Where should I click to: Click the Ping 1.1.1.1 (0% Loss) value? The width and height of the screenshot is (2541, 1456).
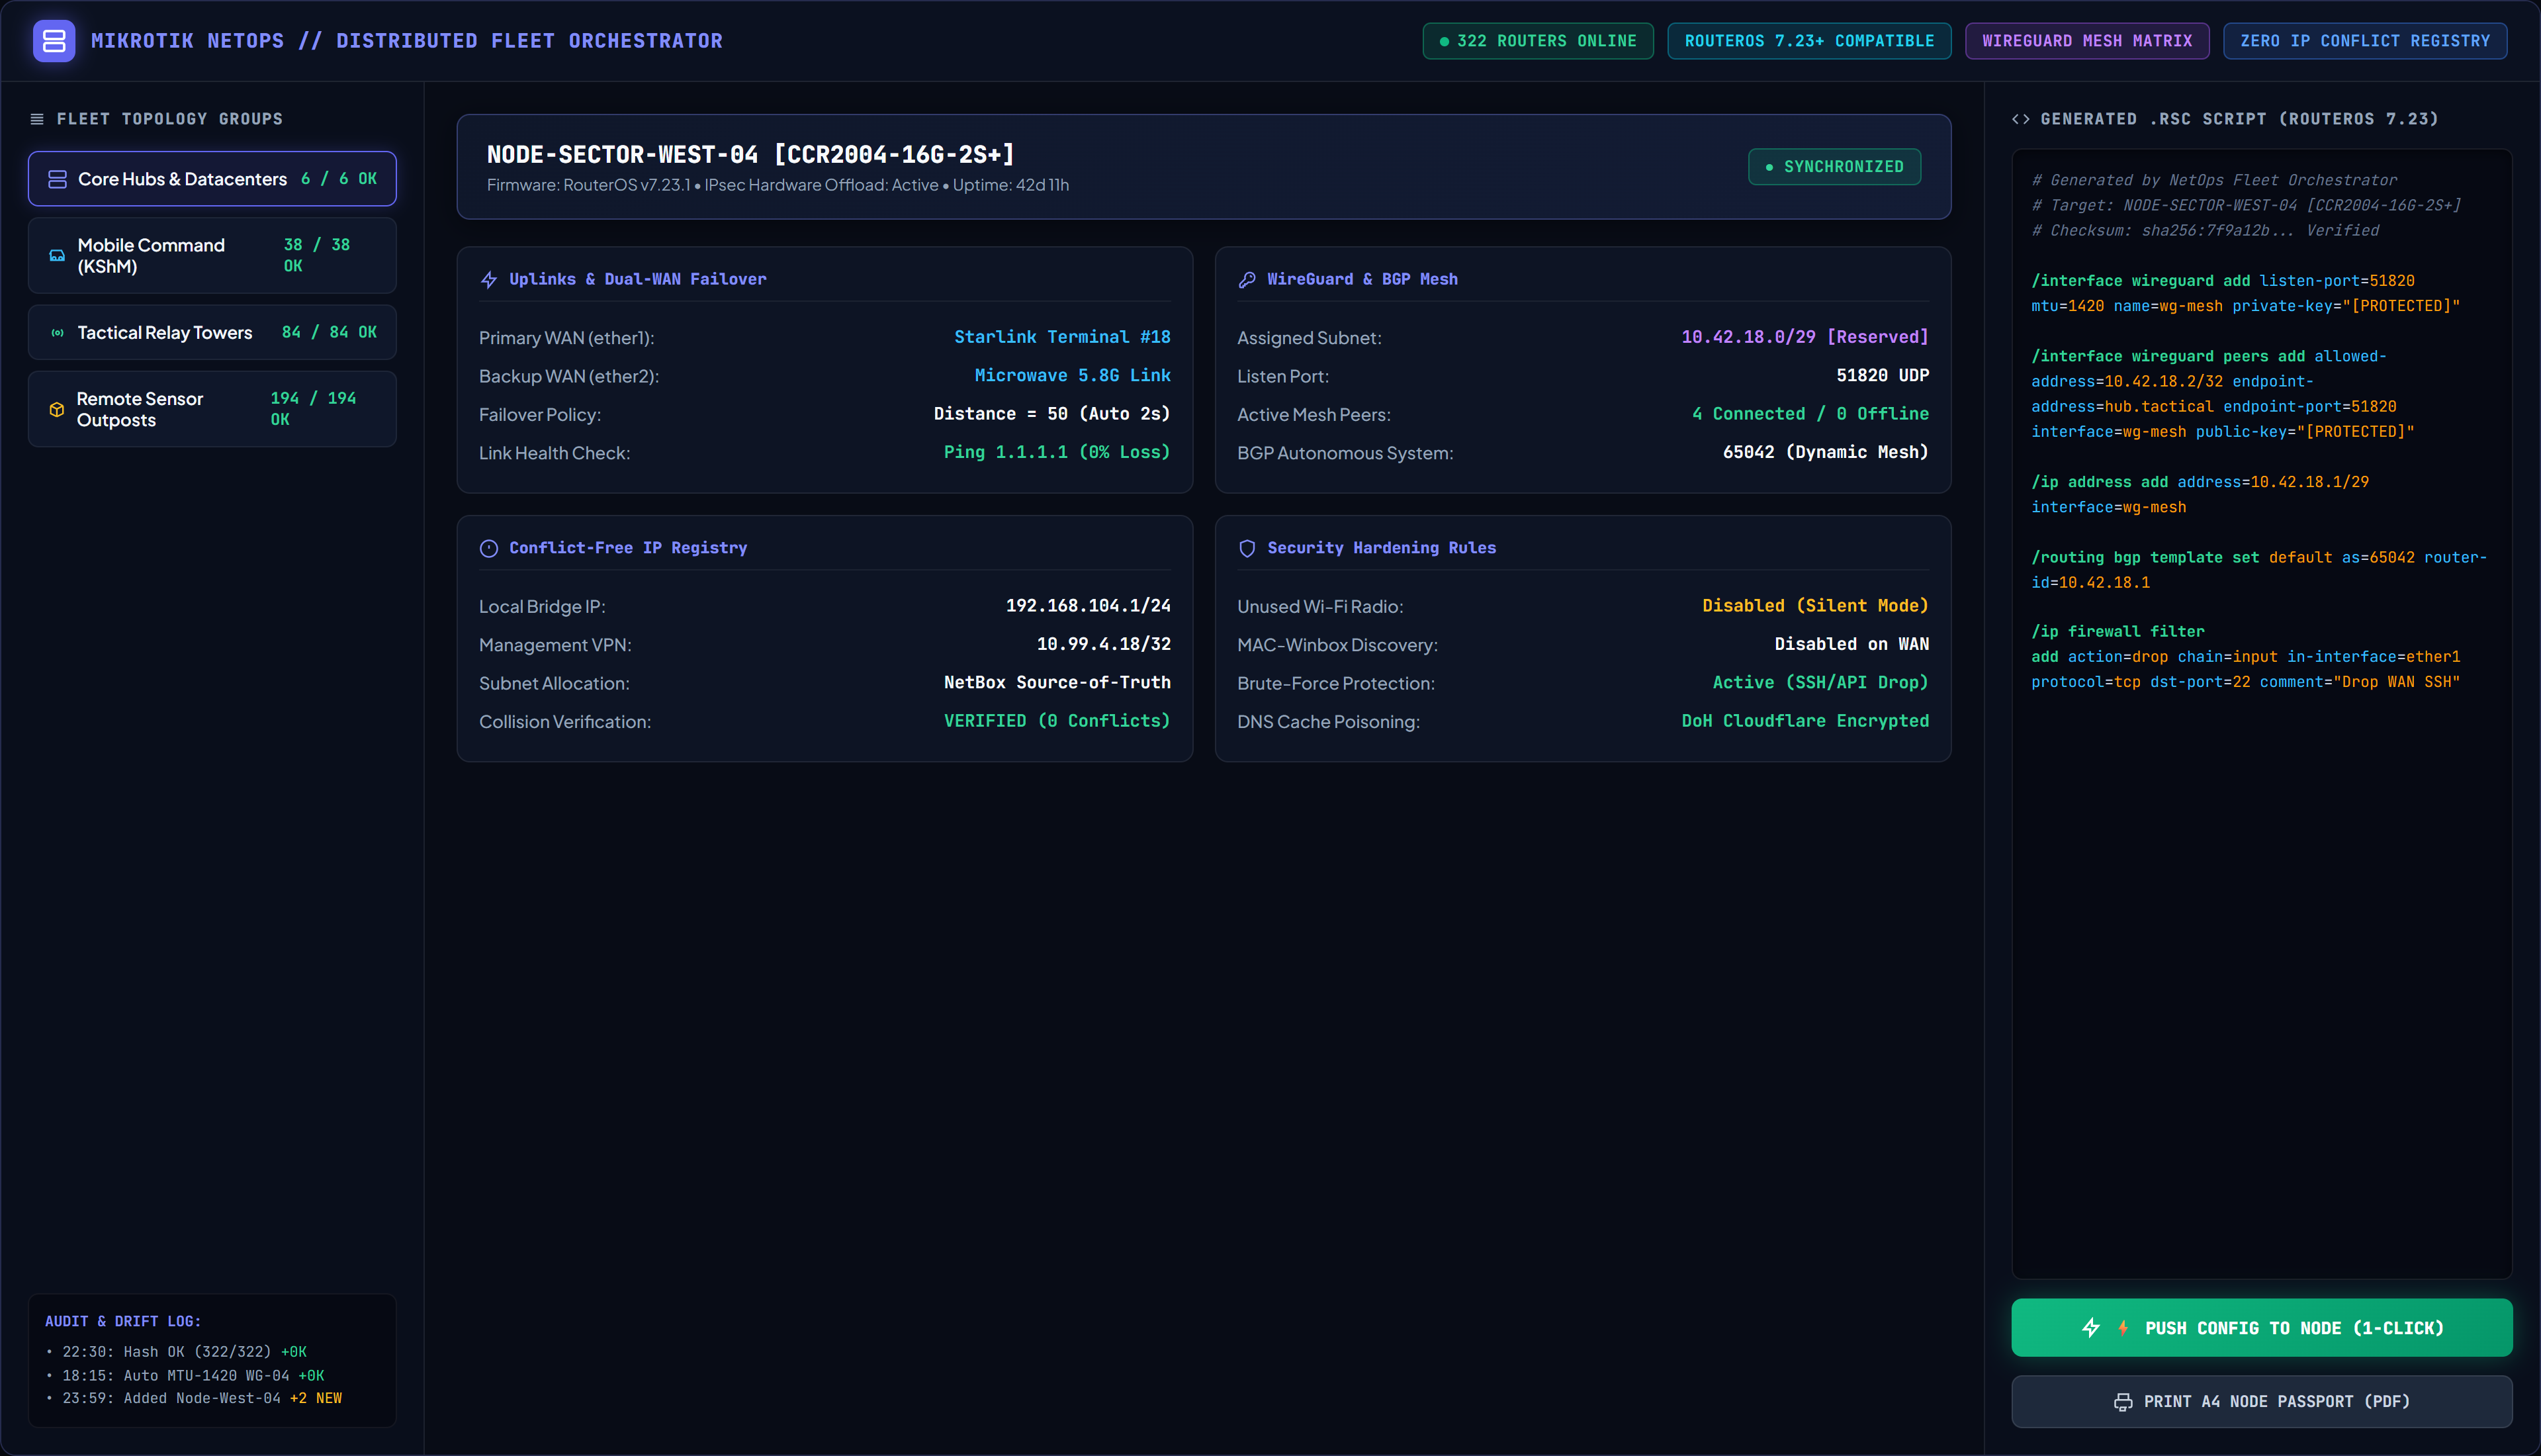(1057, 452)
